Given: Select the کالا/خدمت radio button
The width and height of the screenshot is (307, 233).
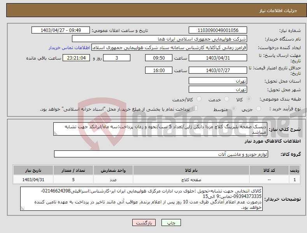Looking at the screenshot, I should click(x=199, y=99).
